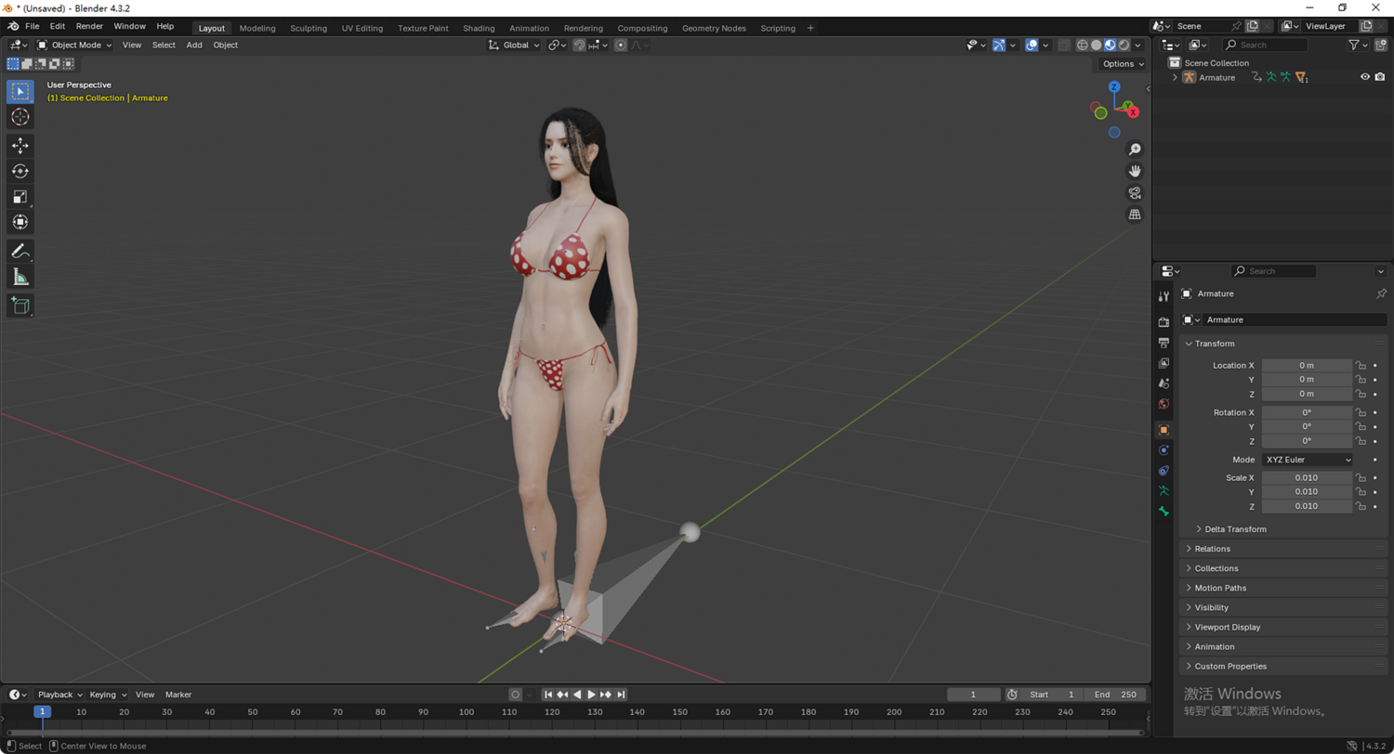This screenshot has height=754, width=1394.
Task: Toggle auto keying record button
Action: point(516,695)
